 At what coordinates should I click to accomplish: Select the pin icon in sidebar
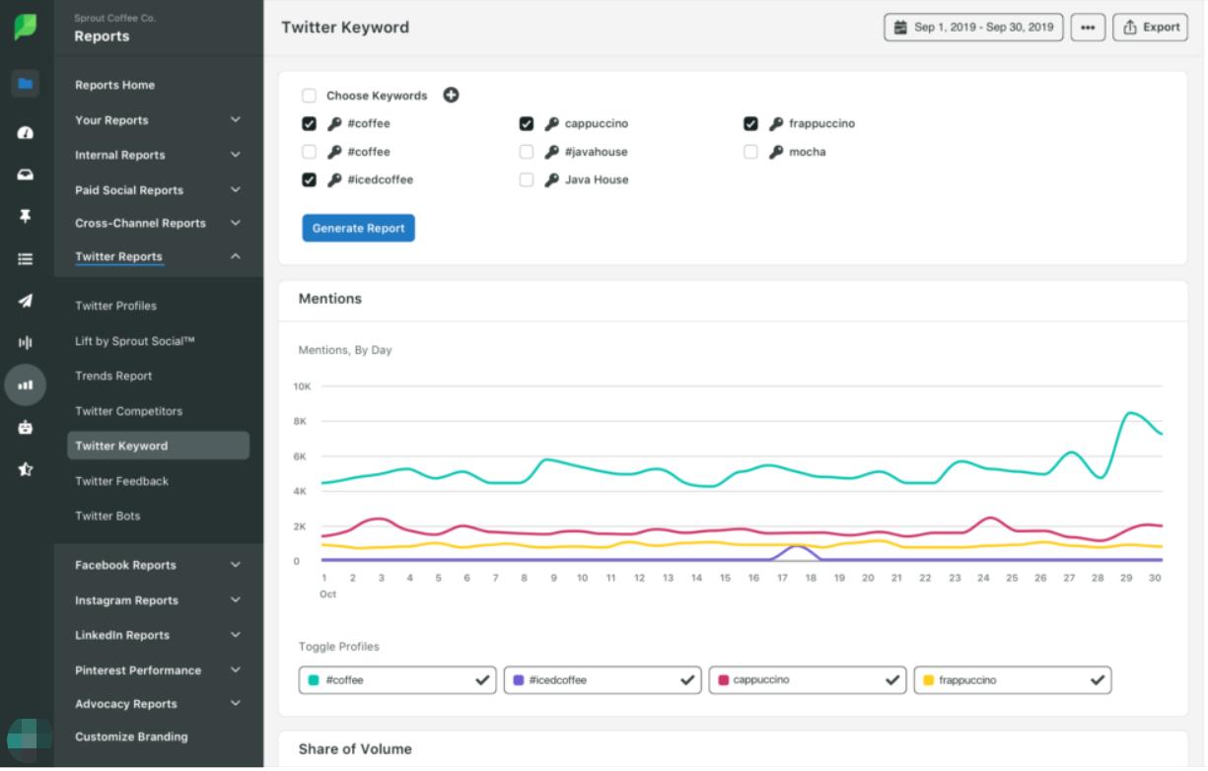tap(26, 216)
